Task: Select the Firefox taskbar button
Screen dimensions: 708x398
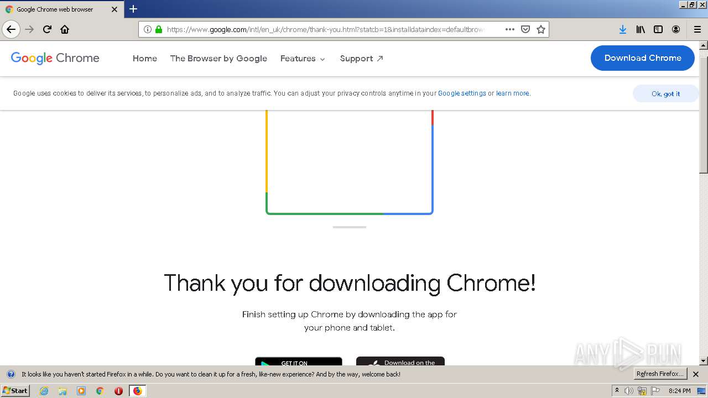Action: point(137,391)
